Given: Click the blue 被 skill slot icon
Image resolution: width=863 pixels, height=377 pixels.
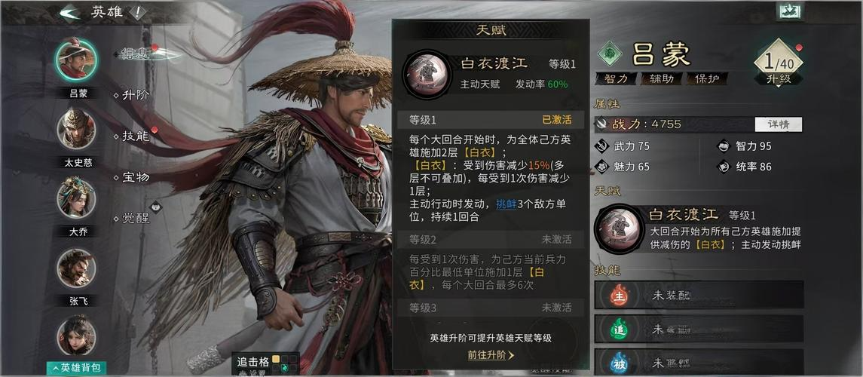Looking at the screenshot, I should (x=620, y=363).
